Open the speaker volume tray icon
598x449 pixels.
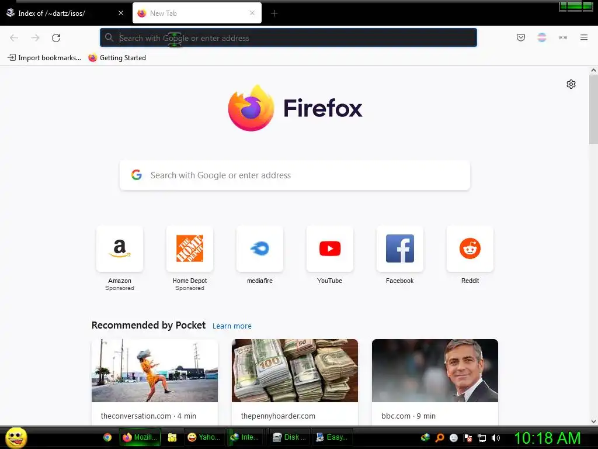point(496,438)
